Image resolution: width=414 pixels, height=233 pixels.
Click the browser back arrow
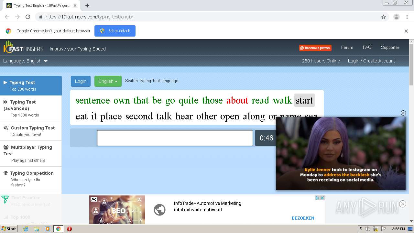click(x=7, y=17)
